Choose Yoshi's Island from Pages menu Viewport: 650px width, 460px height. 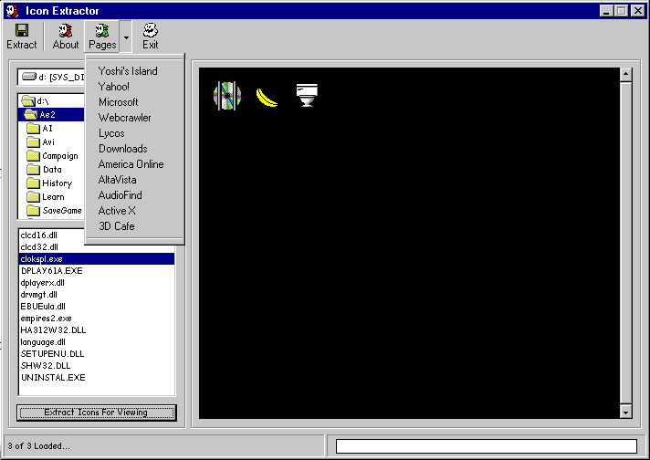click(x=128, y=71)
